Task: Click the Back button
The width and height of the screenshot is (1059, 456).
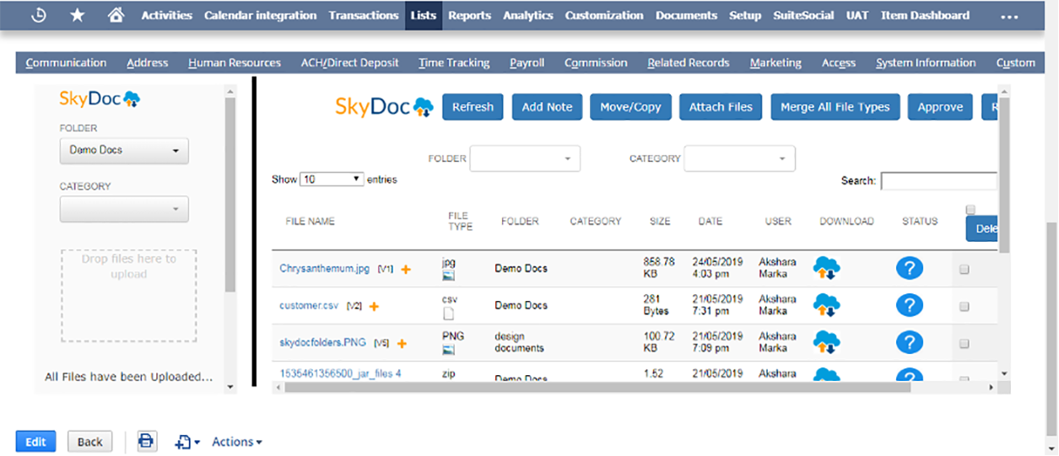Action: 89,442
